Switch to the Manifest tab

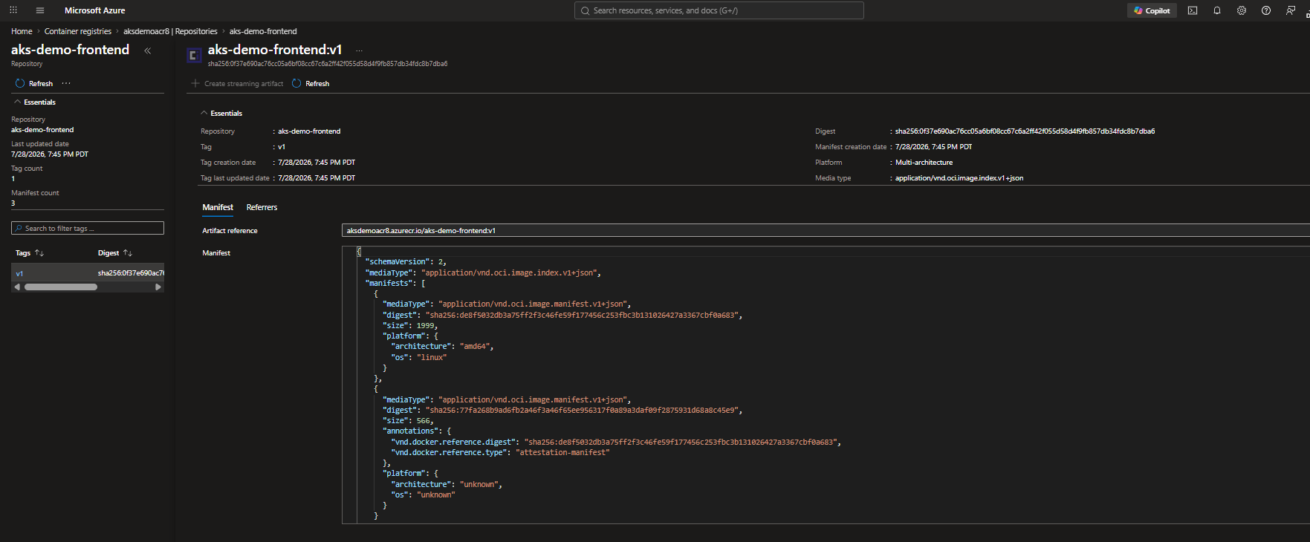click(x=218, y=207)
